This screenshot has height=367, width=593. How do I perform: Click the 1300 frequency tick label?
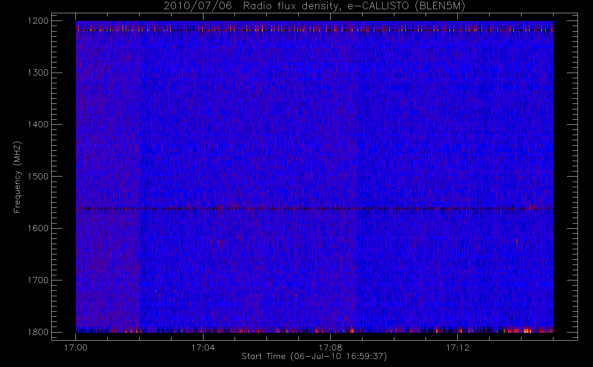pyautogui.click(x=38, y=73)
